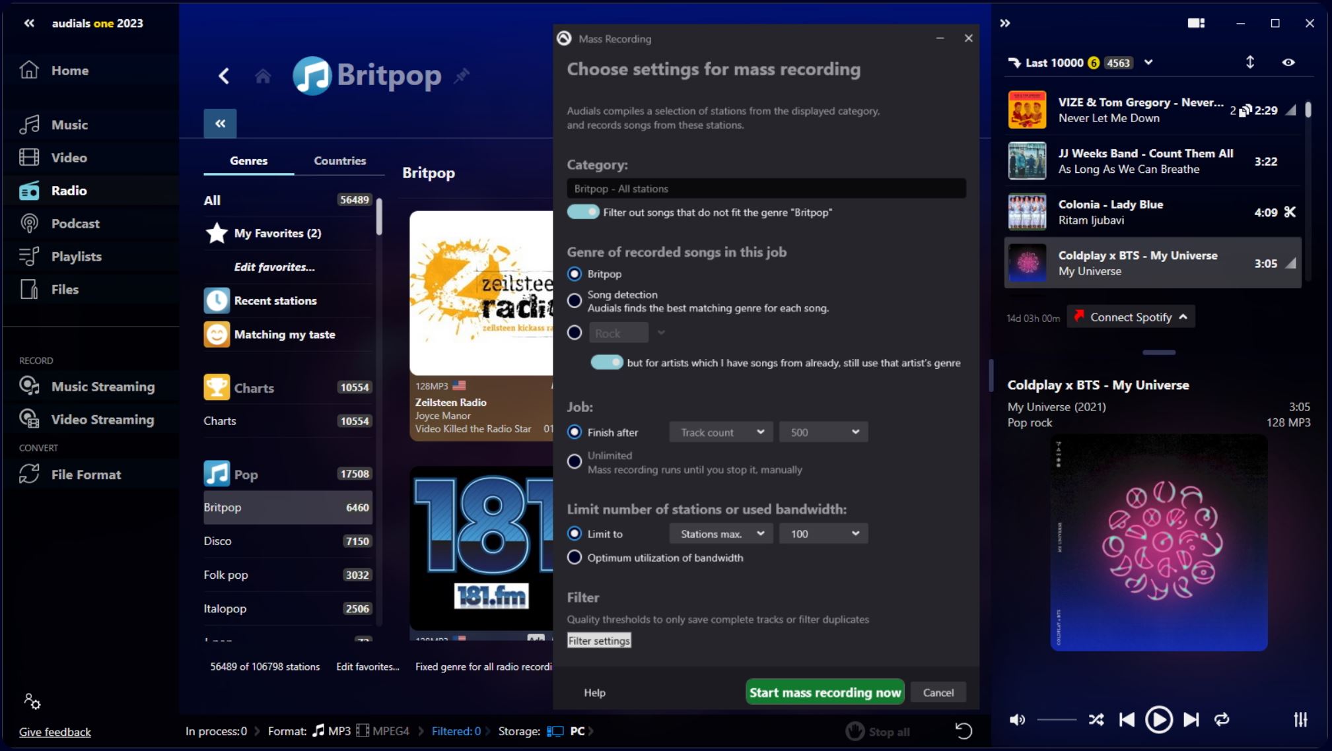Screen dimensions: 1332x751
Task: Open Video Streaming recorder
Action: click(102, 420)
